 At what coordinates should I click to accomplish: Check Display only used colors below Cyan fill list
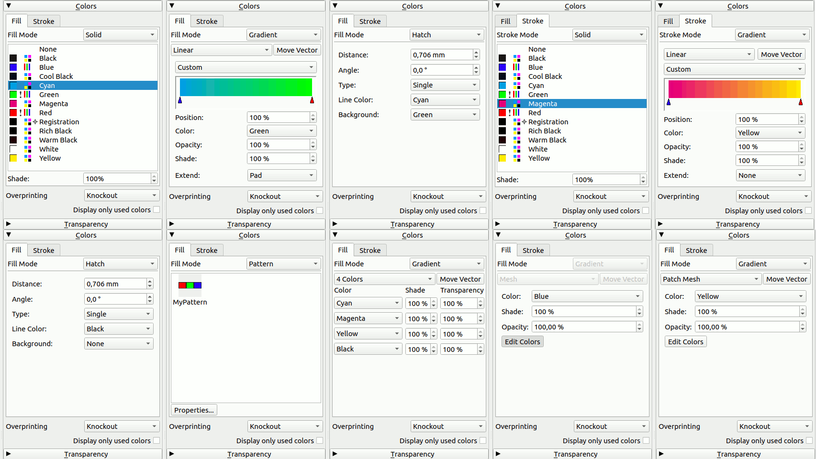(x=156, y=210)
